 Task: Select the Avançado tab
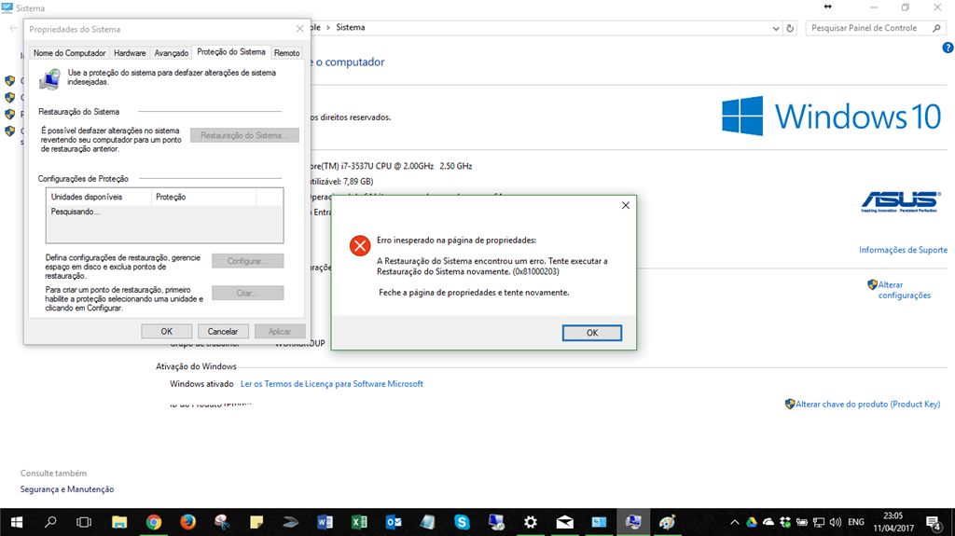[x=172, y=53]
